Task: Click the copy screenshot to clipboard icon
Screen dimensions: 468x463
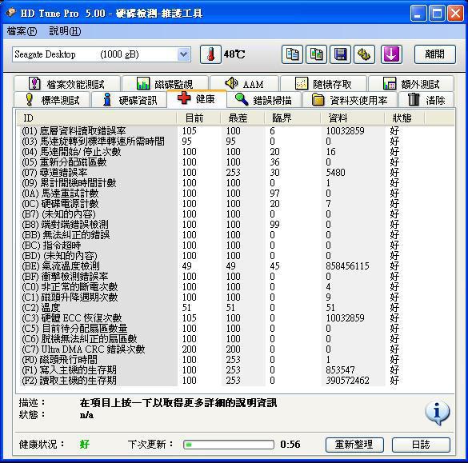Action: tap(316, 54)
